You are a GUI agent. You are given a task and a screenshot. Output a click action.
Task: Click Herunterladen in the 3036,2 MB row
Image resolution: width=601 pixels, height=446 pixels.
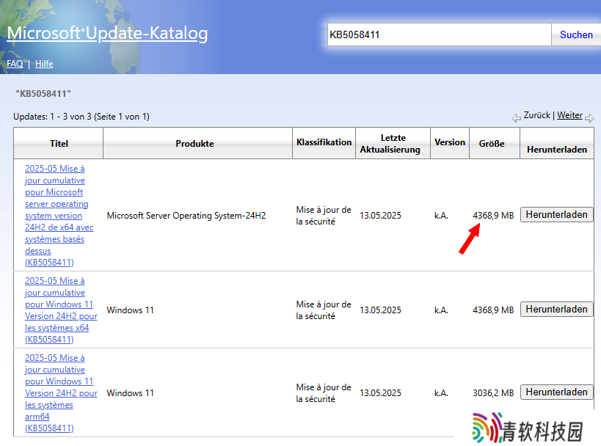[556, 392]
